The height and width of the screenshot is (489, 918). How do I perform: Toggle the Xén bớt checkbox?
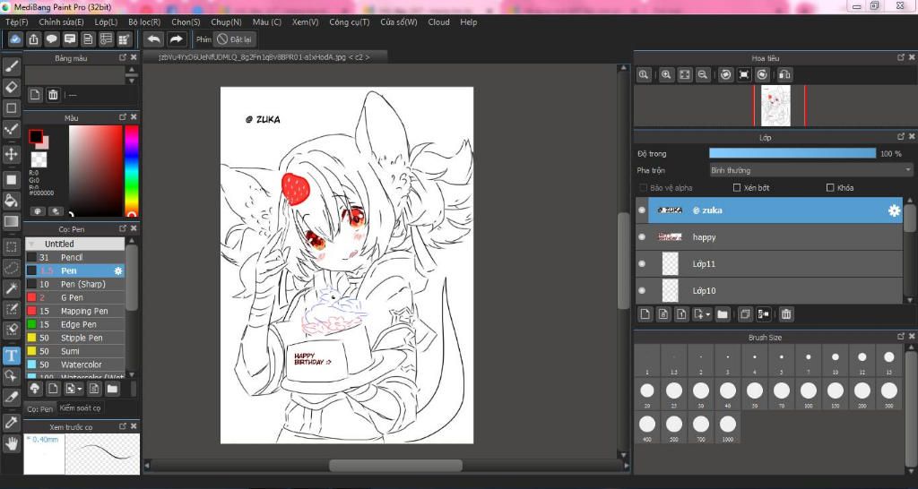(x=737, y=188)
